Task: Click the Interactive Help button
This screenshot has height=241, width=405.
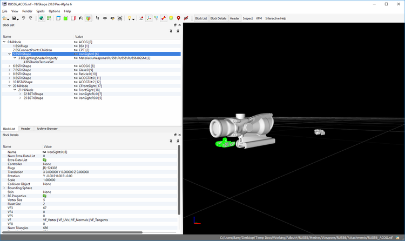Action: (x=275, y=18)
